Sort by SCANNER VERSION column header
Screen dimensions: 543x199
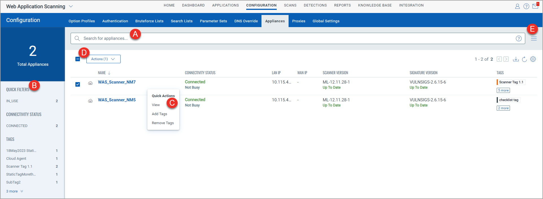[335, 73]
